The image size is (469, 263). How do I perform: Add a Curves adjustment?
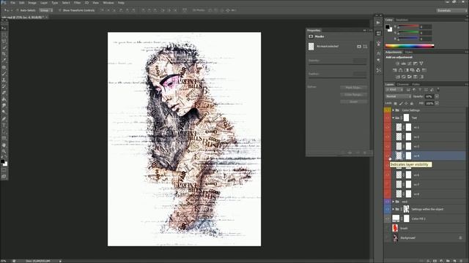410,64
